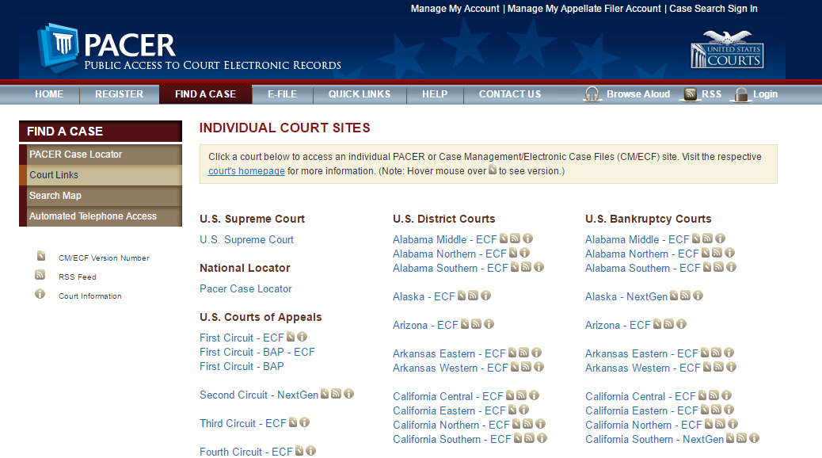Open court info for Arkansas Eastern District
The height and width of the screenshot is (458, 822).
tap(537, 353)
